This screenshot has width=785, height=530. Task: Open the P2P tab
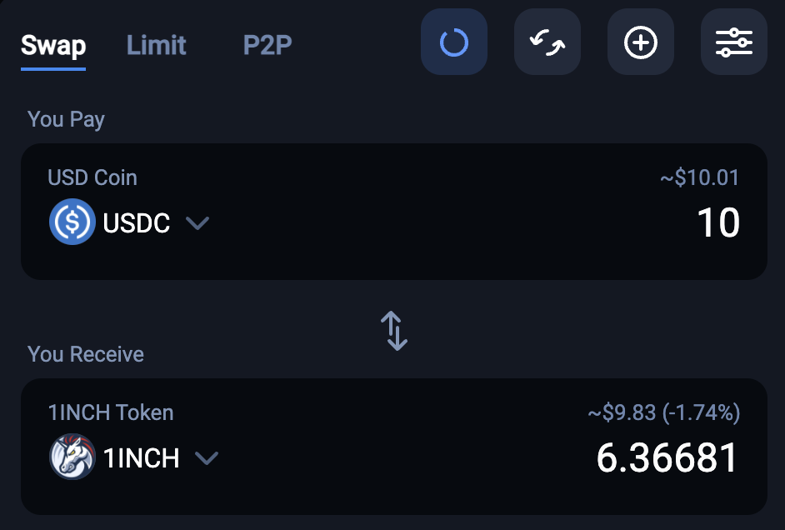(x=267, y=45)
